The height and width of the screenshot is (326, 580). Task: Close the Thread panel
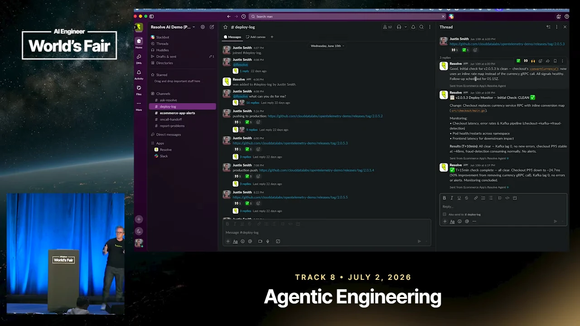pos(565,27)
